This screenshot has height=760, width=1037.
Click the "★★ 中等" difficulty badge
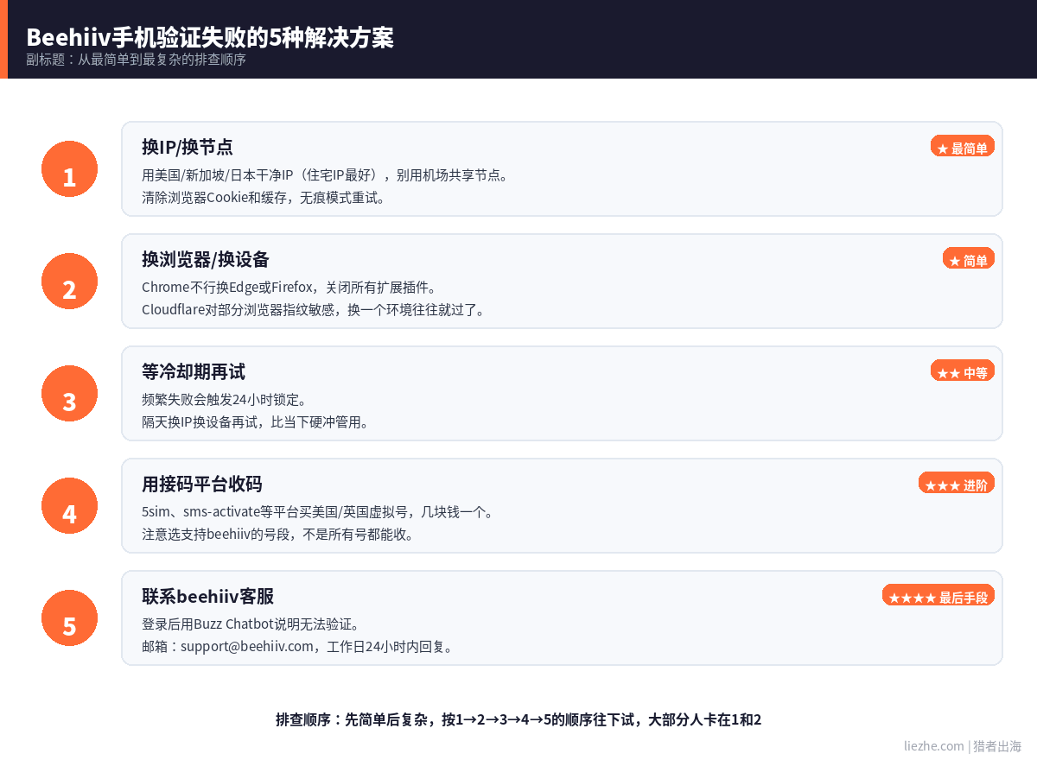click(x=962, y=371)
